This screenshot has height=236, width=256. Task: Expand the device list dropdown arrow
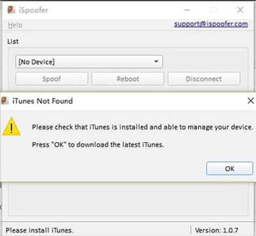156,62
